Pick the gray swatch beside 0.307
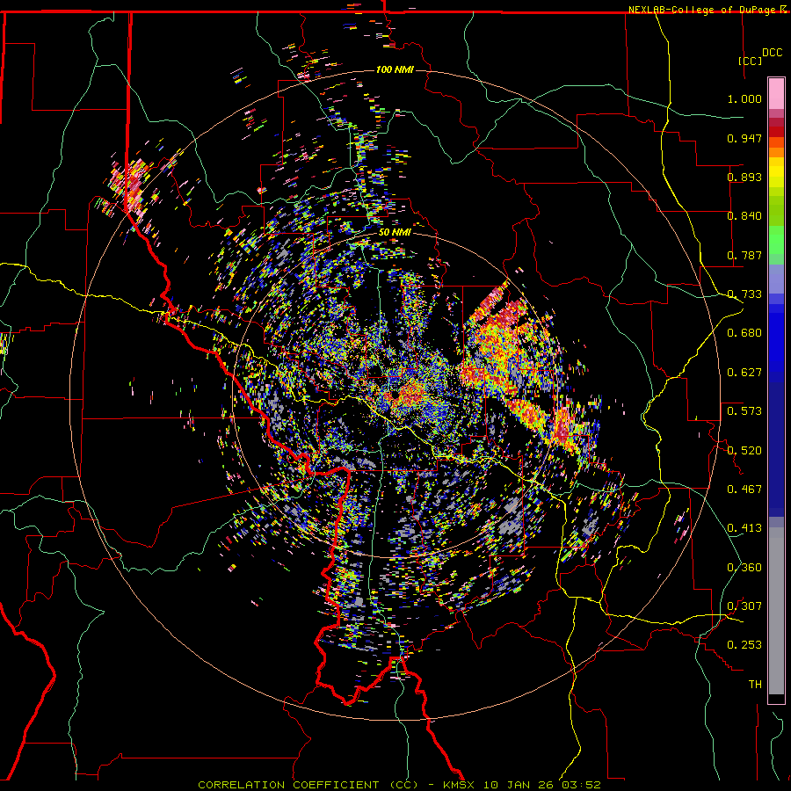Viewport: 791px width, 791px height. pos(776,611)
